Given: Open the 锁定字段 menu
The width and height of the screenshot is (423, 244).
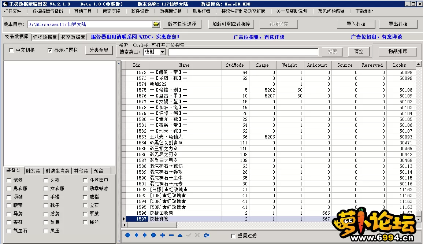Looking at the screenshot, I should (x=111, y=11).
